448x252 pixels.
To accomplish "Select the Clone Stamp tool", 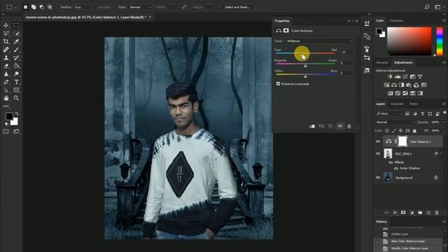I will click(6, 57).
